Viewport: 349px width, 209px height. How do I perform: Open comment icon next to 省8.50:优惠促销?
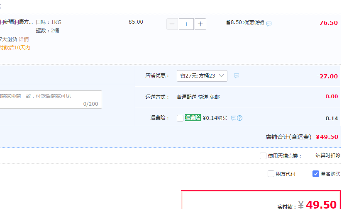pyautogui.click(x=269, y=24)
